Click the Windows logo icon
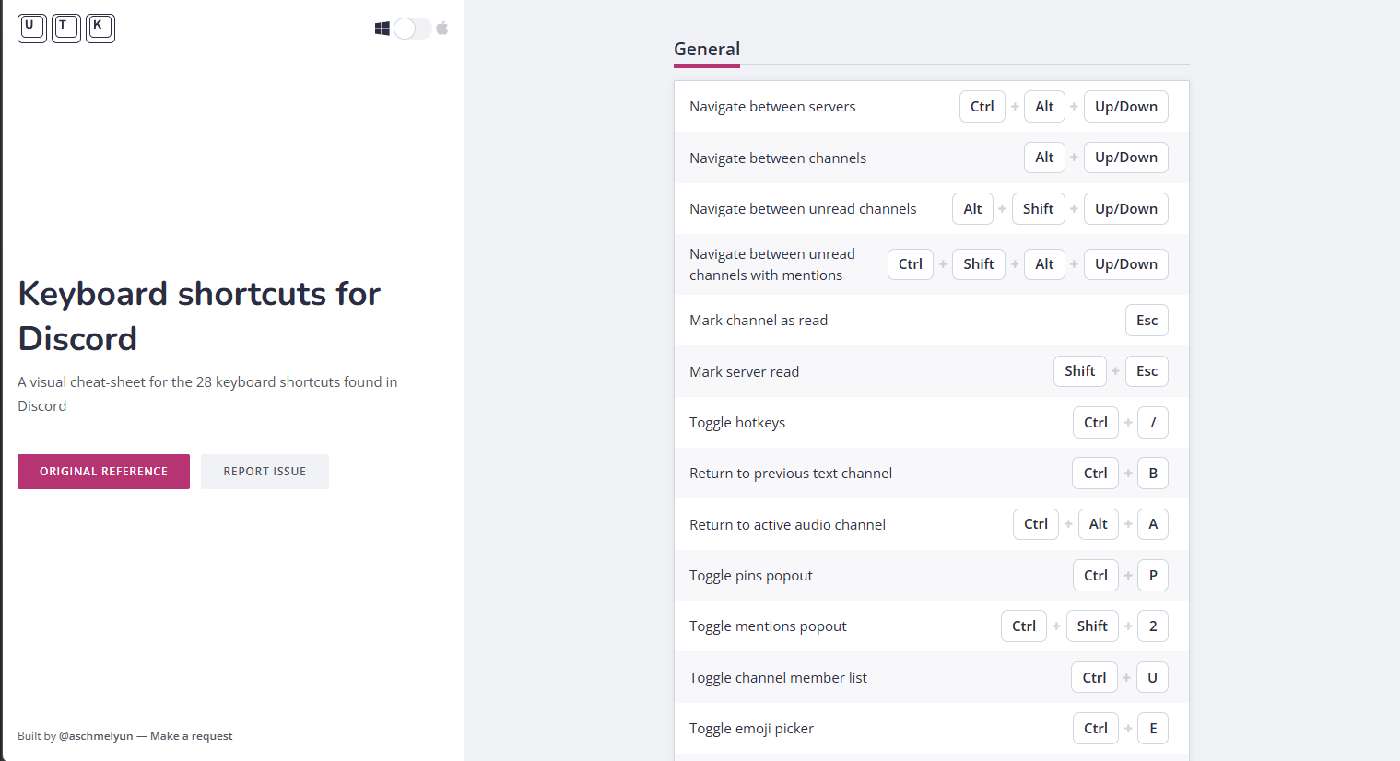 point(382,29)
